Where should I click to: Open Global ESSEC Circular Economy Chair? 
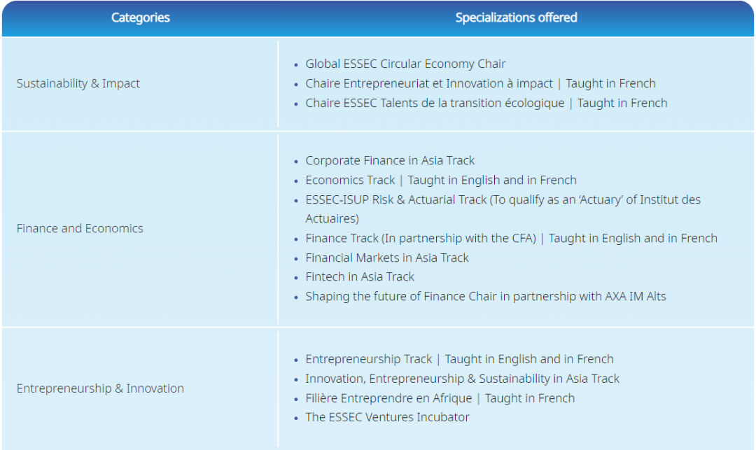click(x=405, y=64)
